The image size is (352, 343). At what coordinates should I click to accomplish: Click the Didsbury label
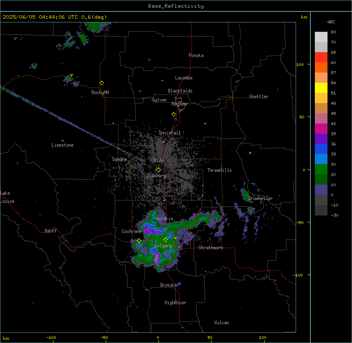pos(156,176)
